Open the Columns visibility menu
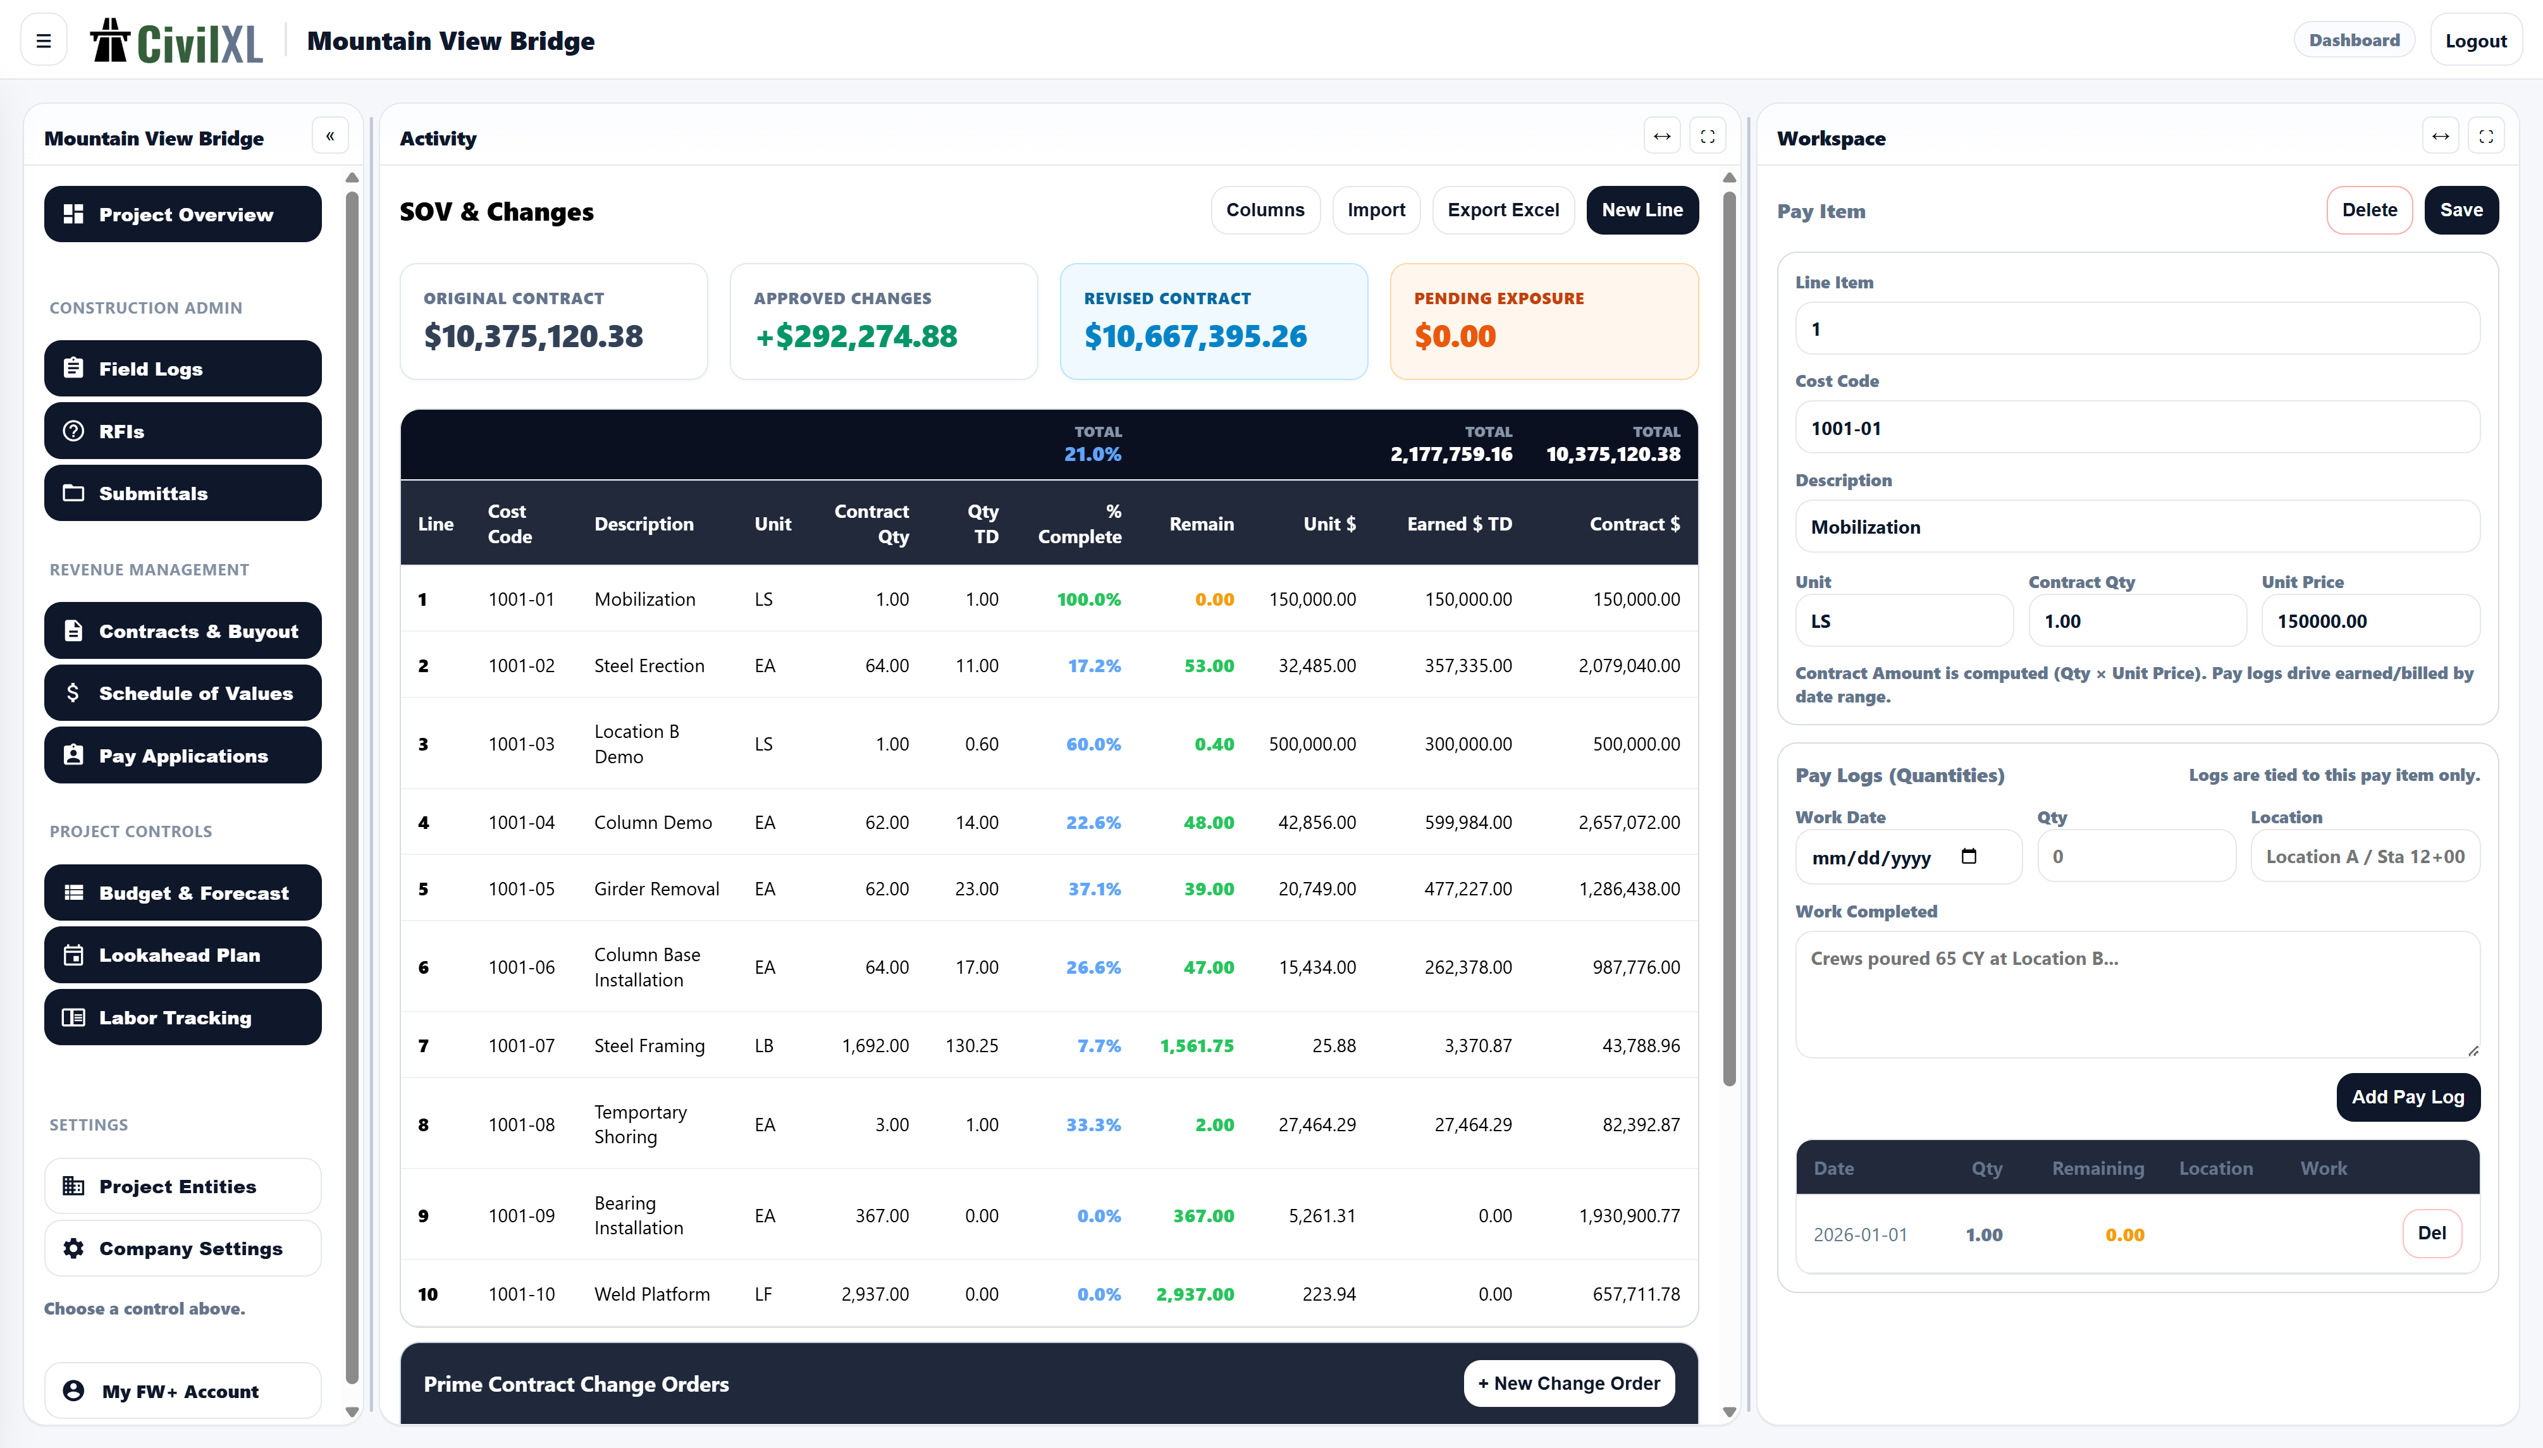 coord(1264,210)
